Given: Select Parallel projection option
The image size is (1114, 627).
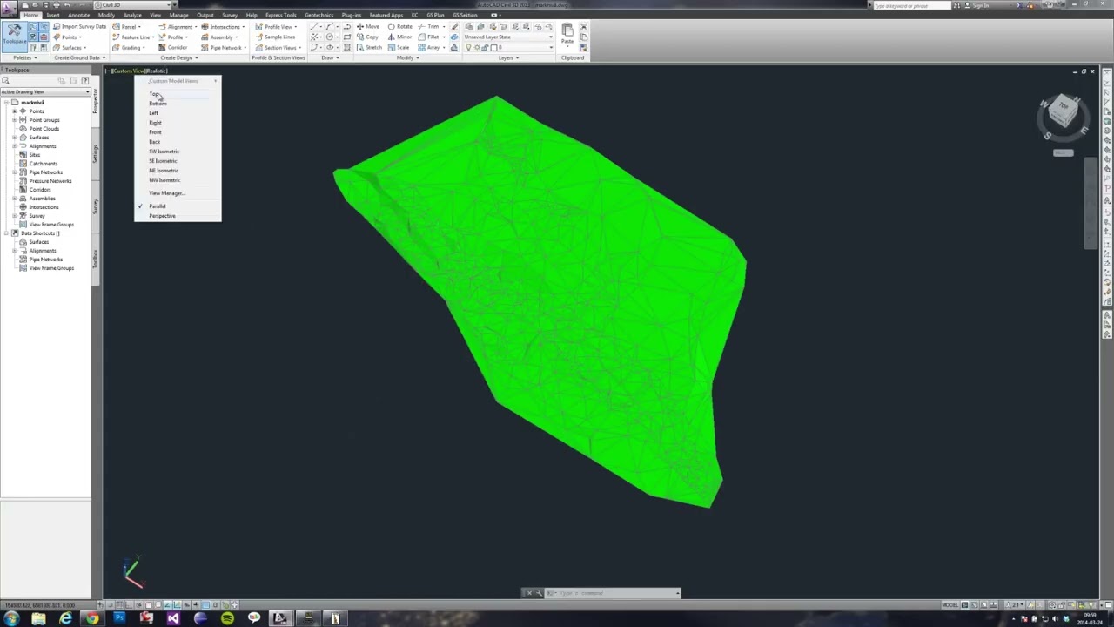Looking at the screenshot, I should [x=158, y=206].
